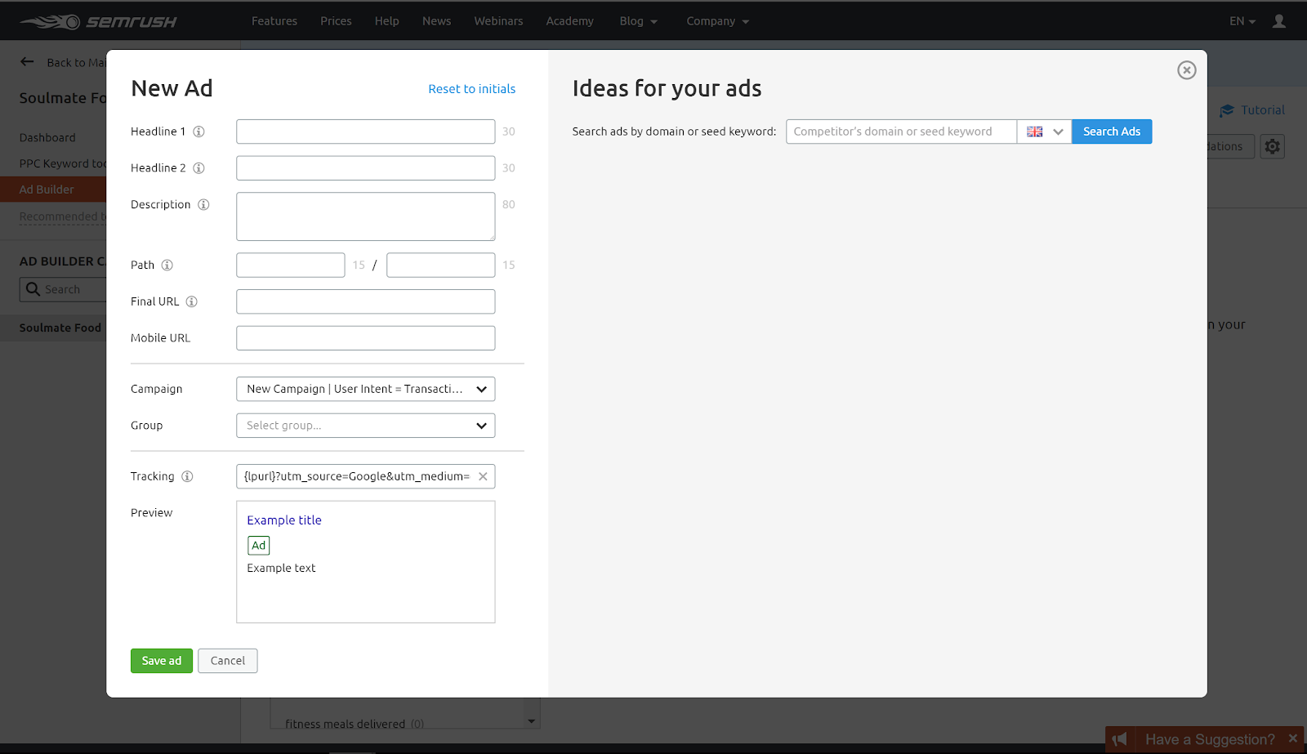Open Prices in the top nav
This screenshot has height=754, width=1307.
[336, 21]
